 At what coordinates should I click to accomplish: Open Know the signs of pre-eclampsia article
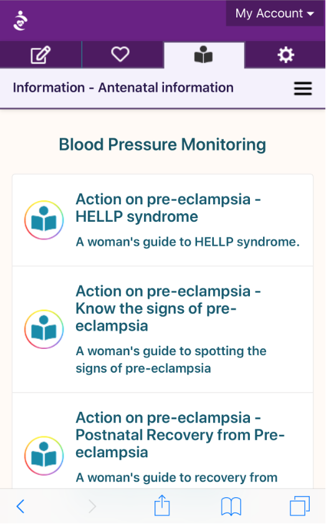pos(168,308)
